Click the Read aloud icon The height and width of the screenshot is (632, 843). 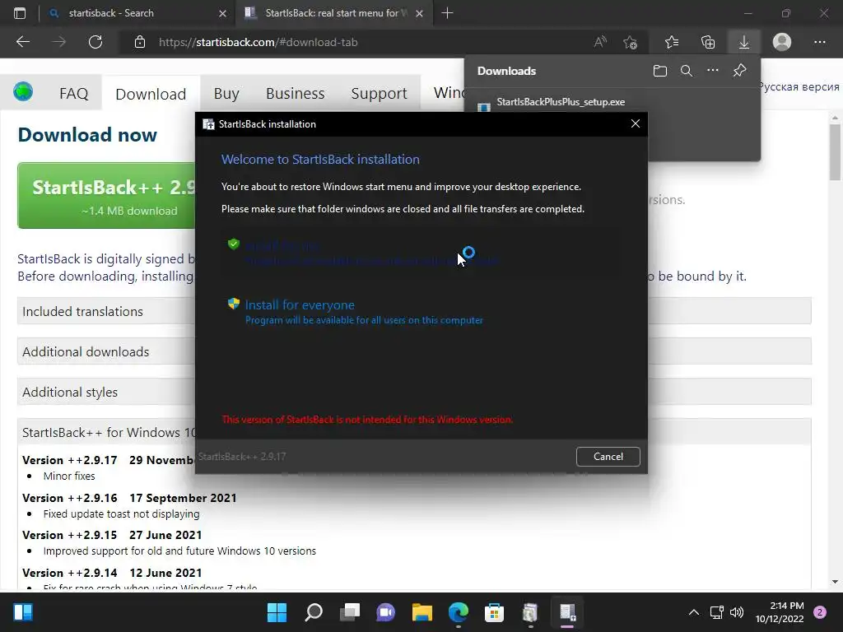pos(600,42)
